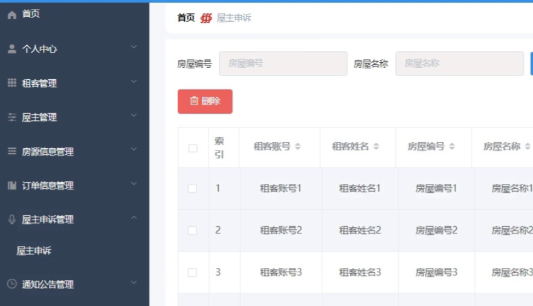Sort by 租客账号 column arrows
The image size is (533, 306).
(298, 146)
